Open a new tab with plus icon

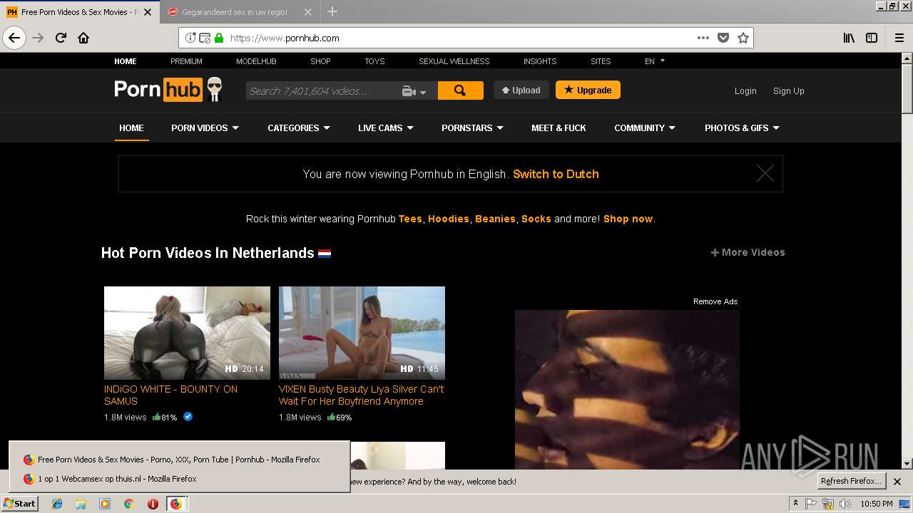332,11
